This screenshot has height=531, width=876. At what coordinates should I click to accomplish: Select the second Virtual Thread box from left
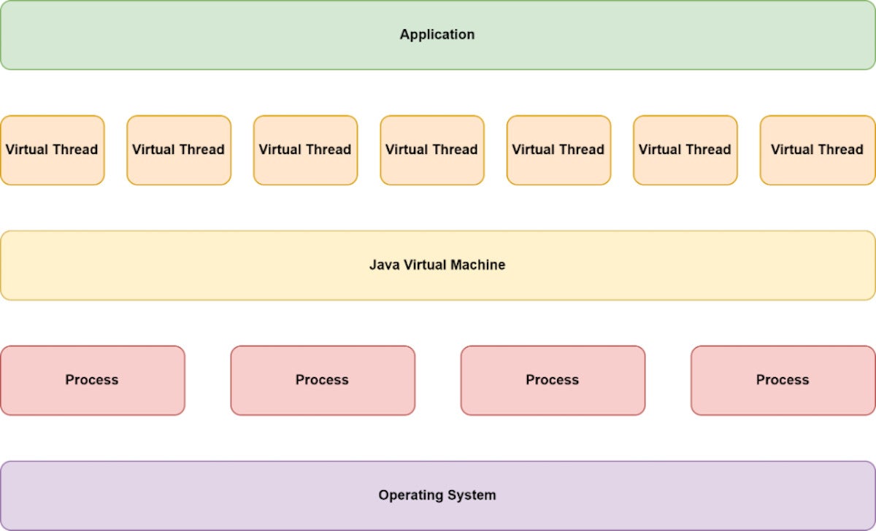point(179,150)
